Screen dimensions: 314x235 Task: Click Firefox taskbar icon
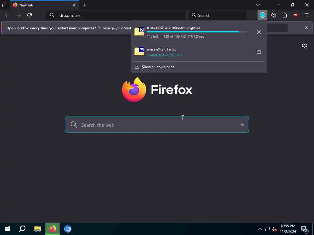pos(53,229)
